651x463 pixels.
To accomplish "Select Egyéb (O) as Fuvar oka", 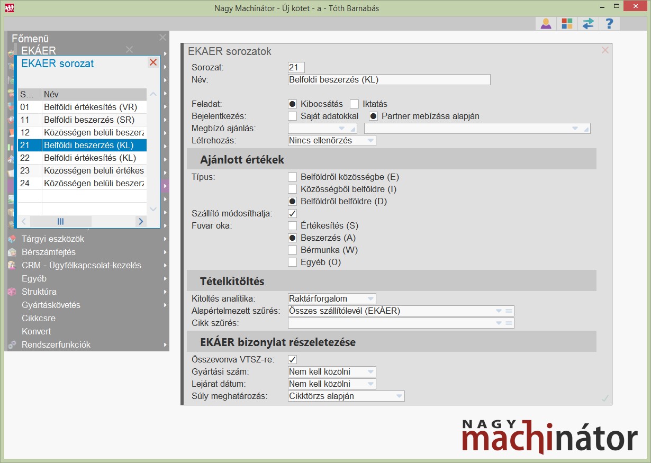I will pos(292,262).
